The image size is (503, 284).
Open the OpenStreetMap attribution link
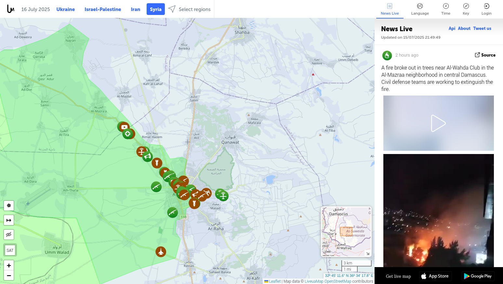pyautogui.click(x=338, y=281)
